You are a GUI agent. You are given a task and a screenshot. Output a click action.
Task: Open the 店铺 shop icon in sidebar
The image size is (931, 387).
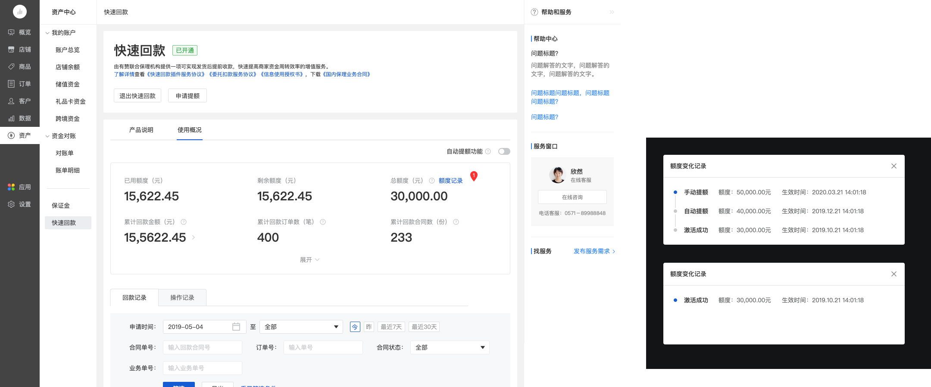(11, 49)
